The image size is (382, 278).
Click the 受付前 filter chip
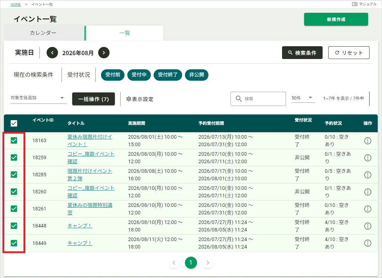click(112, 75)
